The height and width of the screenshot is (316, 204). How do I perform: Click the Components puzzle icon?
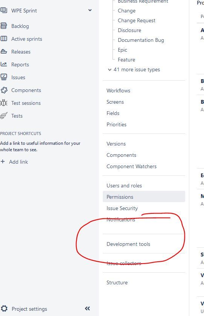click(4, 90)
